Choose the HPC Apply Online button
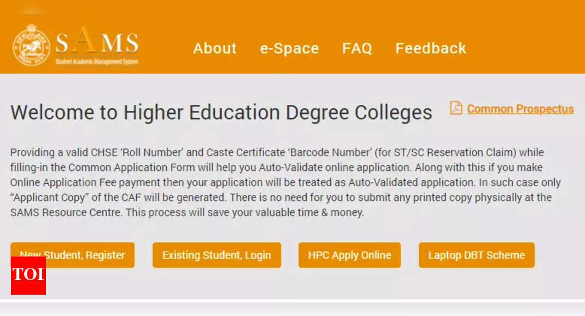Viewport: 585px width, 316px height. [x=349, y=255]
